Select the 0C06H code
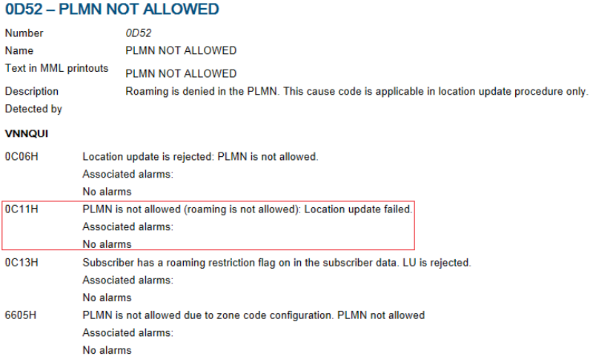590x356 pixels. pos(21,156)
